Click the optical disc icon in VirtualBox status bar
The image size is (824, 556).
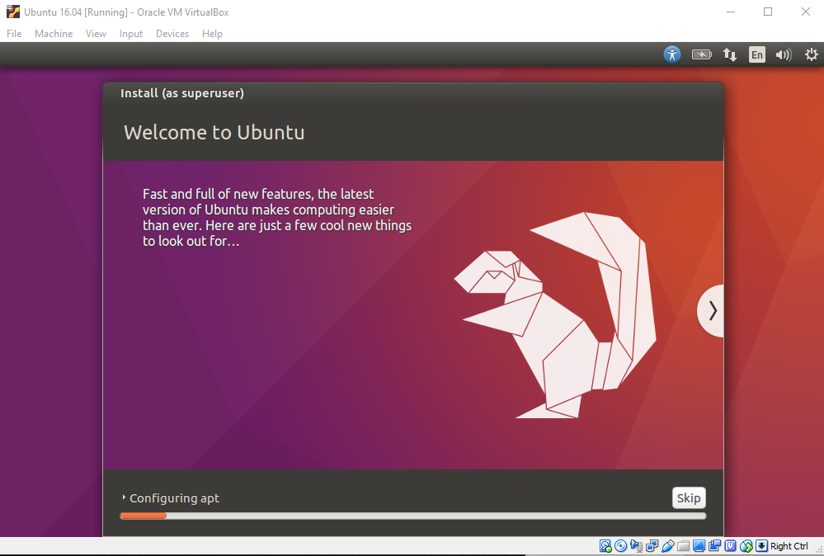click(620, 546)
